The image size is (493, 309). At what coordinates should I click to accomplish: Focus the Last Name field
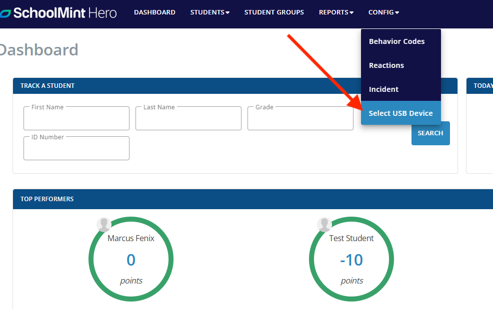[188, 118]
